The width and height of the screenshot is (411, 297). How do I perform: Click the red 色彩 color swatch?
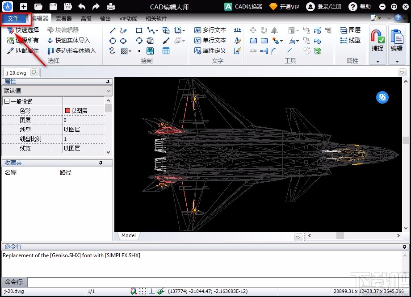point(67,111)
